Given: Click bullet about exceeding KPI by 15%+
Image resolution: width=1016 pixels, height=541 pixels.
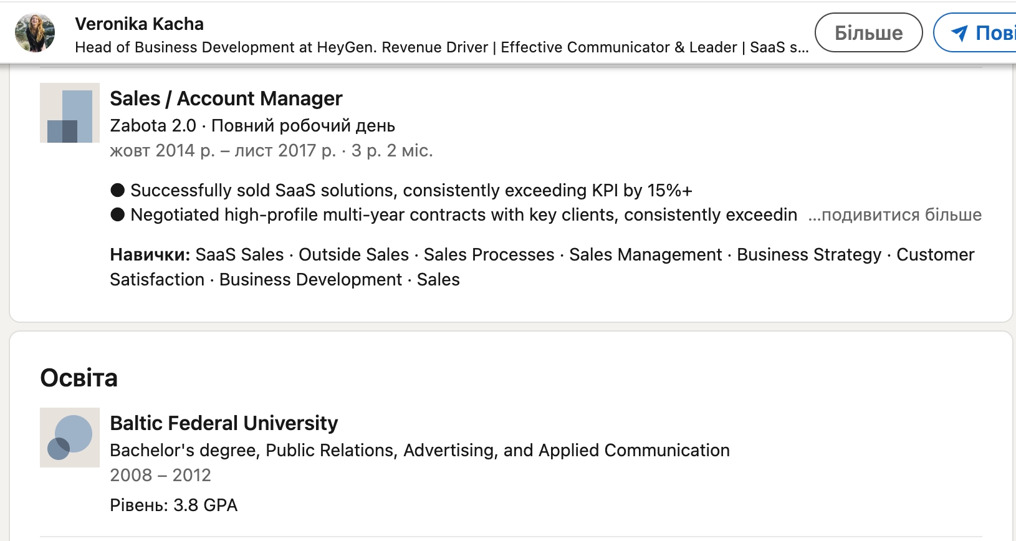Looking at the screenshot, I should pos(401,190).
